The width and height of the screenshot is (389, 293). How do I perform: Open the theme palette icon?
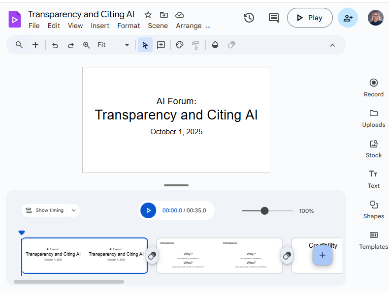[180, 45]
